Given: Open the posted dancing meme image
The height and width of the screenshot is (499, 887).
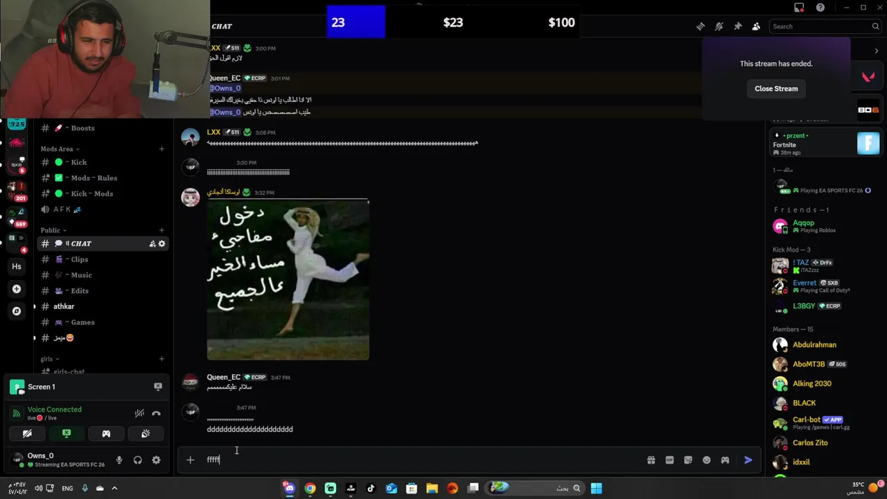Looking at the screenshot, I should coord(288,280).
